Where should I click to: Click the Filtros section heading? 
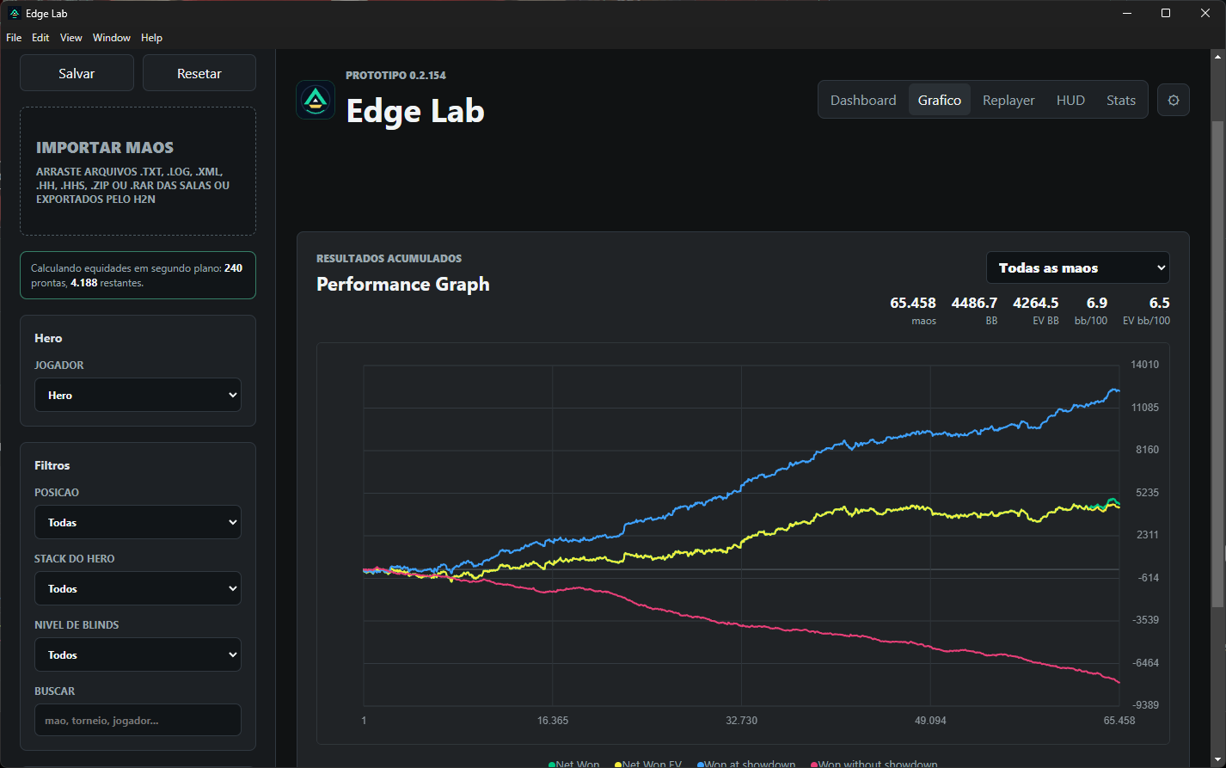click(52, 465)
